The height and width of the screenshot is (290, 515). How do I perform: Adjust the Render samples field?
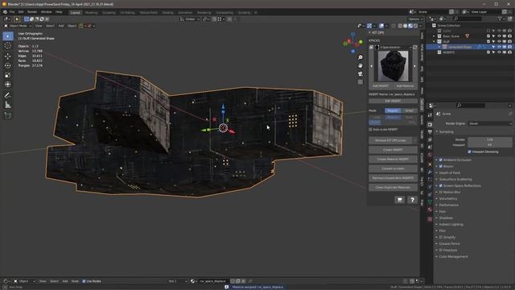[489, 139]
